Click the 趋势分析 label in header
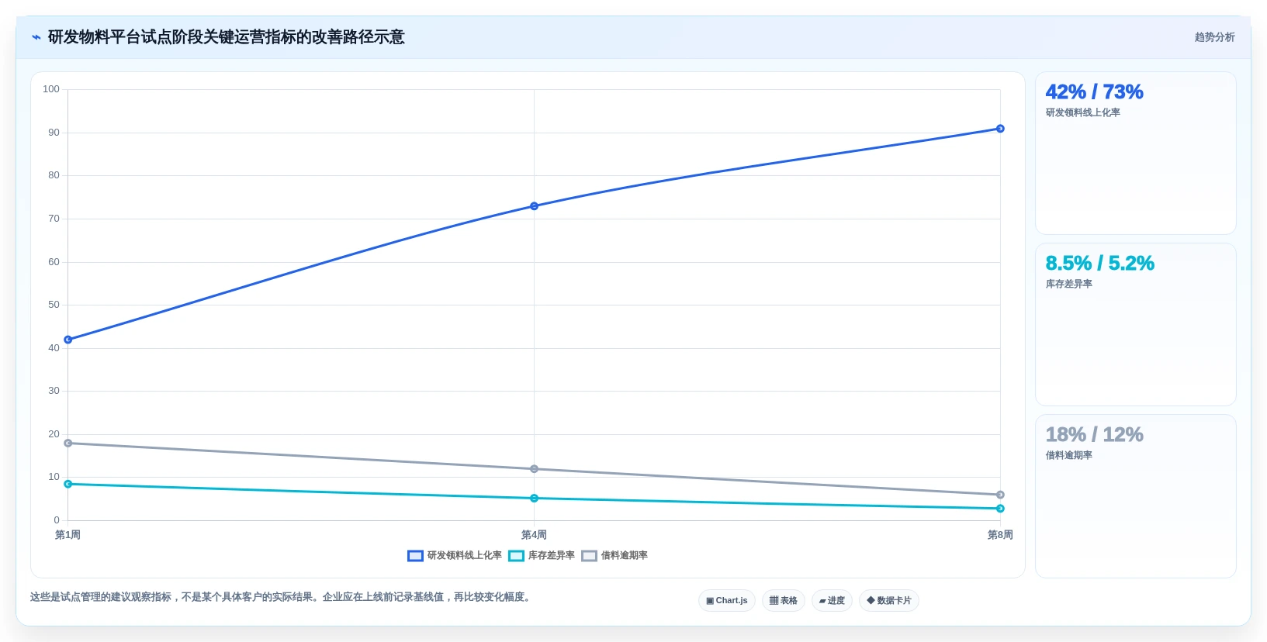 (x=1214, y=37)
